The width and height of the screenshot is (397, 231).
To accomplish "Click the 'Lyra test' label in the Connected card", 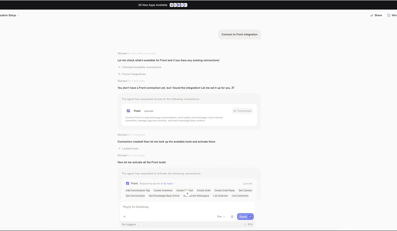I will [149, 111].
